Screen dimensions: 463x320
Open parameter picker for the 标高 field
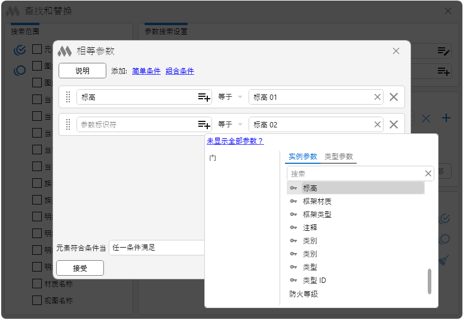204,97
